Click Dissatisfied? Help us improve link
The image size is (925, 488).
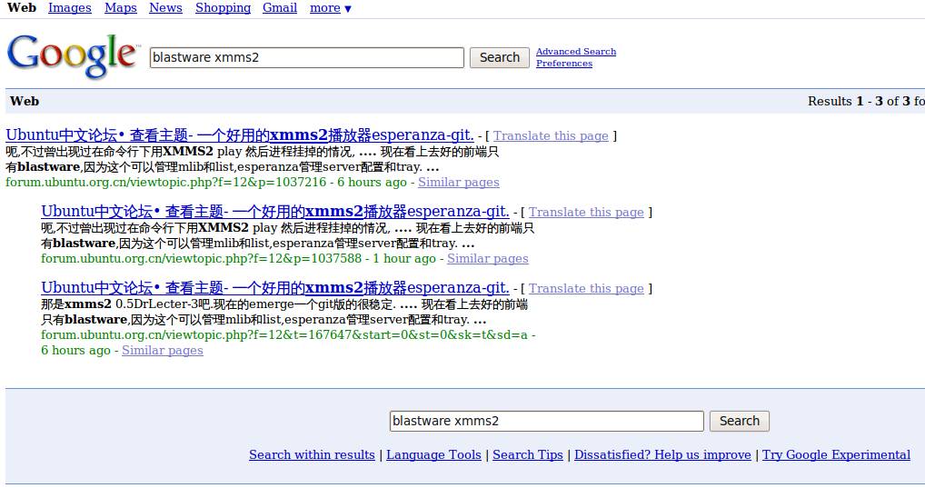coord(662,455)
